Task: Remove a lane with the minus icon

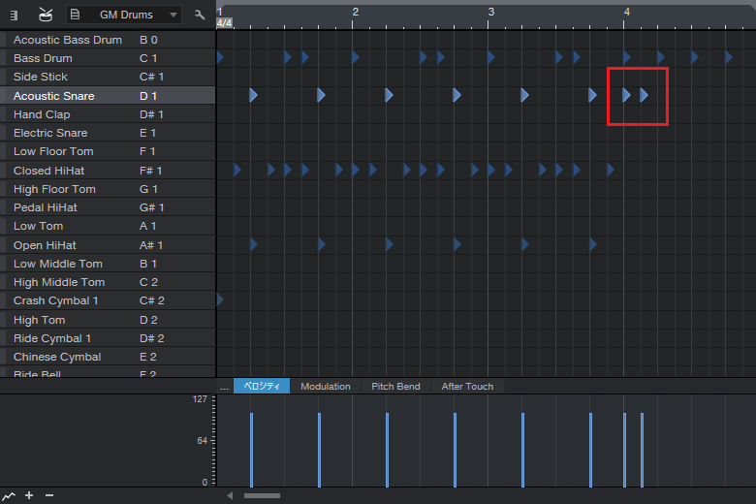Action: coord(49,495)
